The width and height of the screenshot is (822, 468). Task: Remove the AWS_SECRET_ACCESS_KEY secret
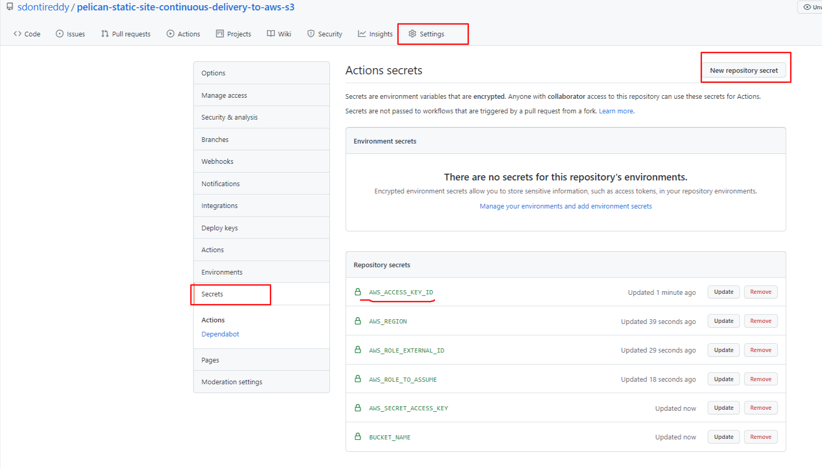point(761,408)
